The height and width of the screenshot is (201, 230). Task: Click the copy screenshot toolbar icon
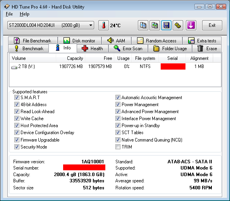[x=154, y=25]
